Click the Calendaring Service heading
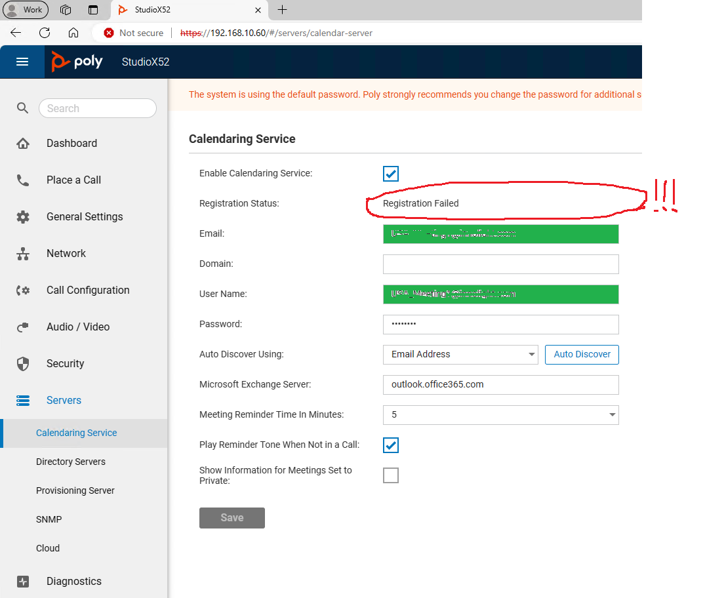The image size is (705, 598). tap(242, 139)
